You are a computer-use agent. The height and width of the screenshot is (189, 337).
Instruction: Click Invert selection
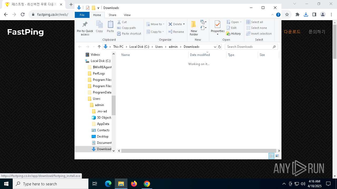click(x=259, y=34)
